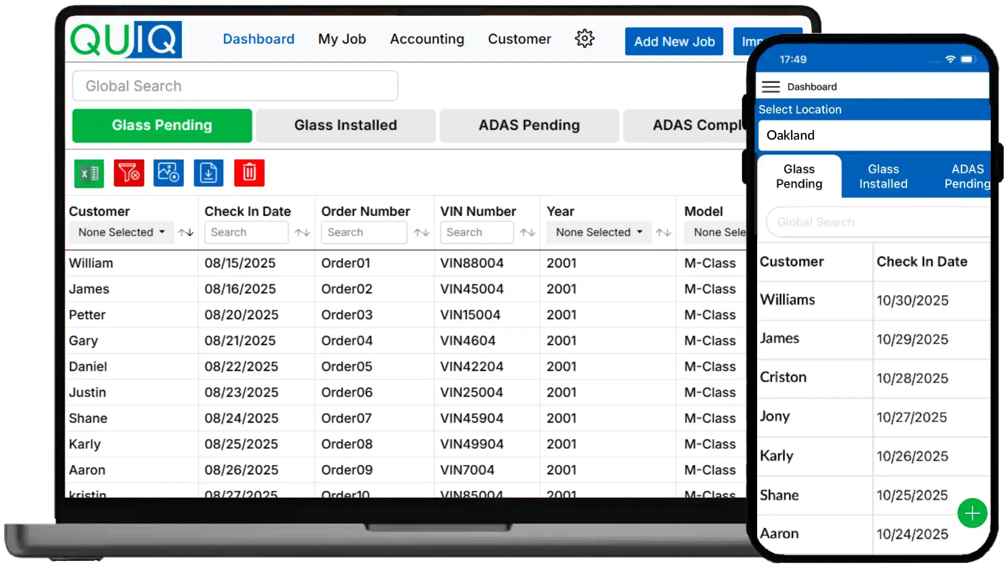Click the Add New Job button
Image resolution: width=1006 pixels, height=565 pixels.
[x=674, y=41]
